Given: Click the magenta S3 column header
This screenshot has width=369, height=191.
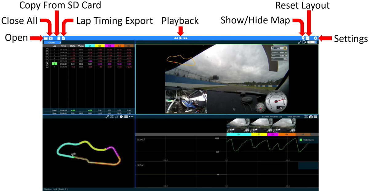Looking at the screenshot, I should click(x=109, y=46).
